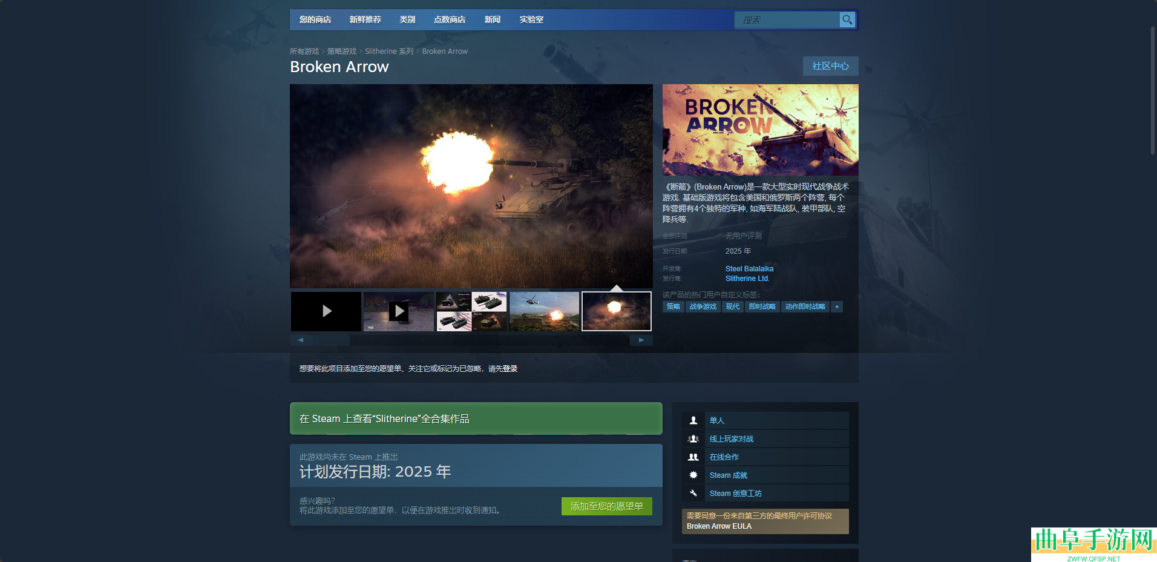The height and width of the screenshot is (562, 1157).
Task: Click the Steam achievements star icon
Action: (x=693, y=475)
